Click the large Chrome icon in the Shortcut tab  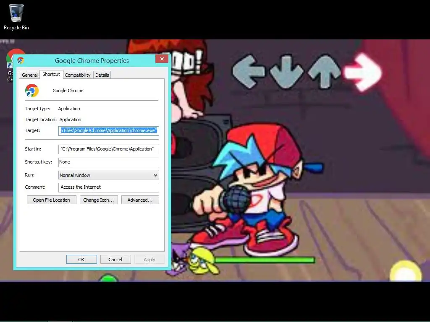click(x=32, y=91)
